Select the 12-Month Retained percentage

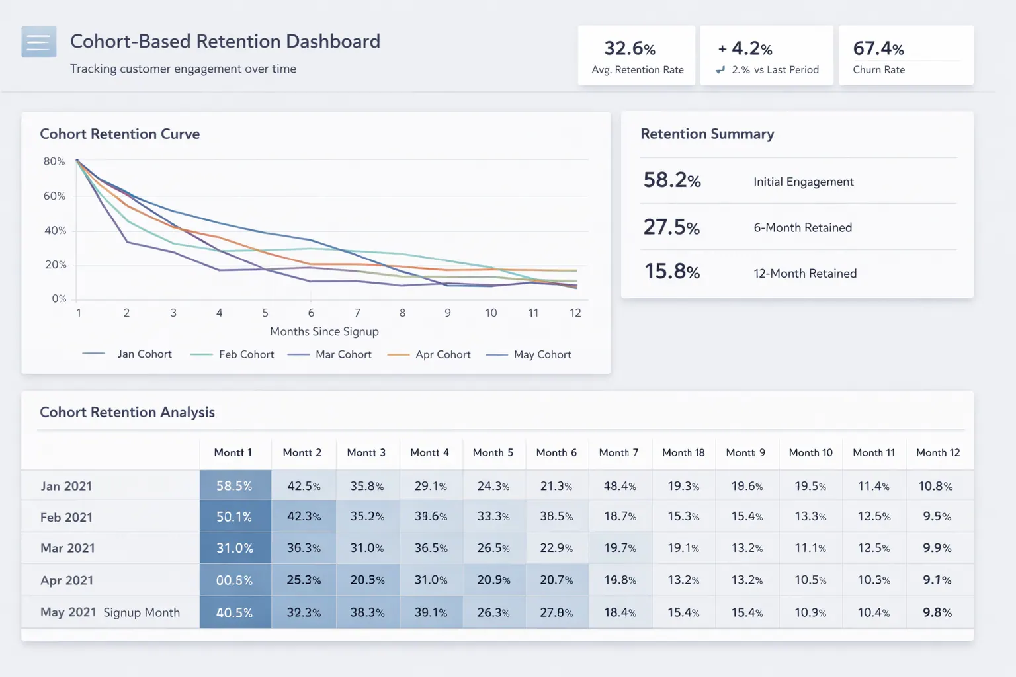(672, 271)
